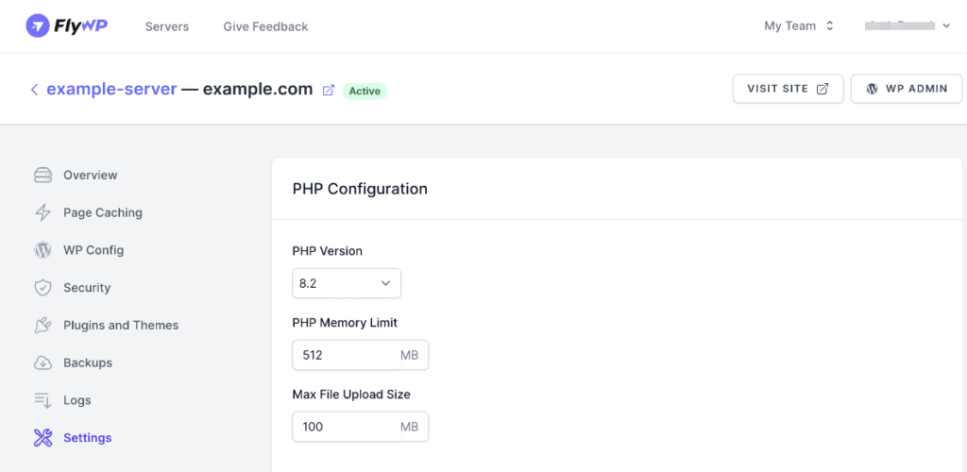Expand the PHP Version dropdown
This screenshot has width=967, height=472.
point(347,283)
